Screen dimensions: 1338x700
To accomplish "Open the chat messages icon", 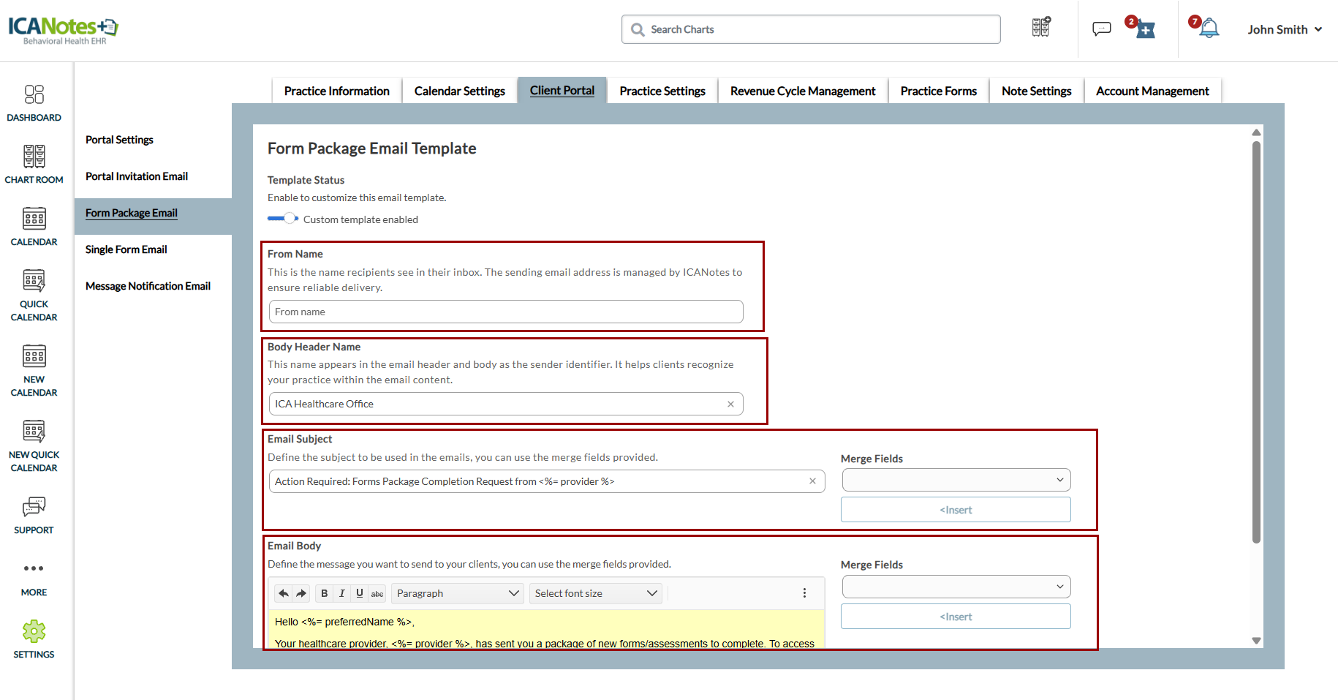I will pyautogui.click(x=1101, y=29).
